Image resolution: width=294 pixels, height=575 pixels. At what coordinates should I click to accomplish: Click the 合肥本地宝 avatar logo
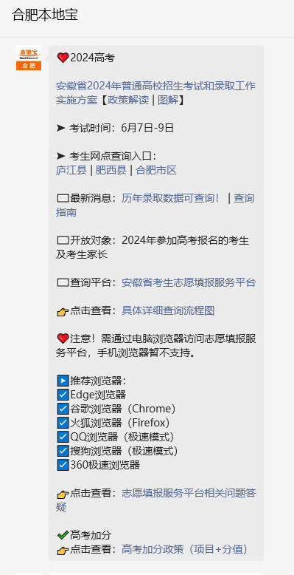29,58
